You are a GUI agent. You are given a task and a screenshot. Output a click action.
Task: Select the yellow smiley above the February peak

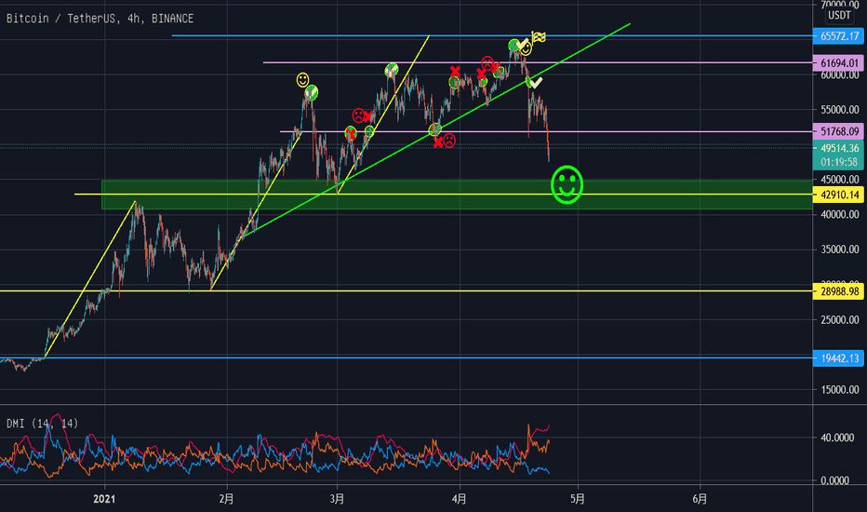[x=302, y=80]
